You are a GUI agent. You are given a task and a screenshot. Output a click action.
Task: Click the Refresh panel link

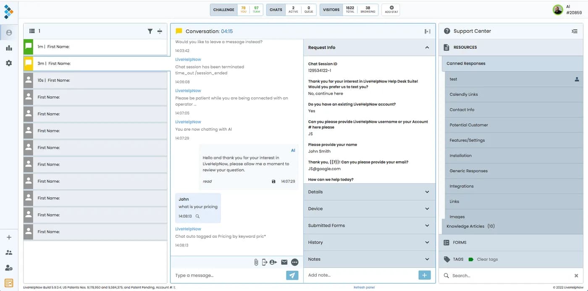(364, 287)
